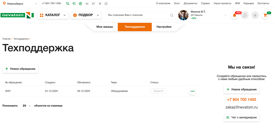
Task: Click the phone callback icon
Action: point(68,4)
